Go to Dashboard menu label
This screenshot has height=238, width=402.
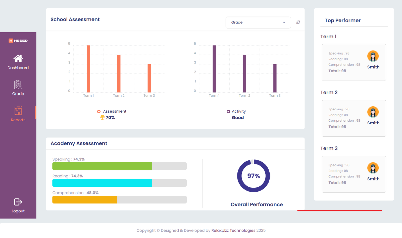pos(18,68)
